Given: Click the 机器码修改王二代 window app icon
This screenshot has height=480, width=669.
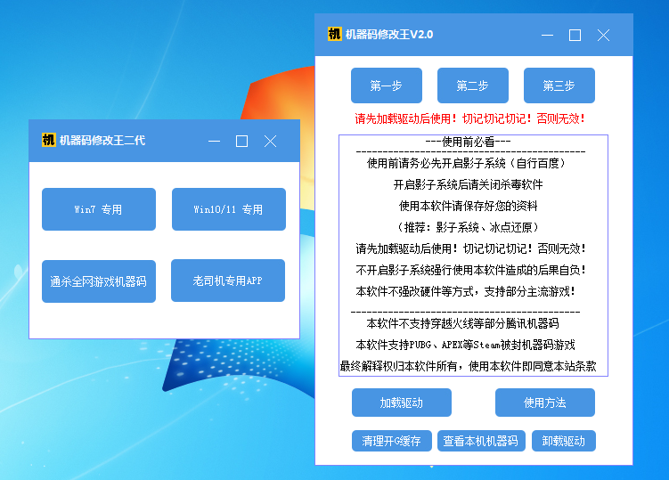Looking at the screenshot, I should 49,141.
